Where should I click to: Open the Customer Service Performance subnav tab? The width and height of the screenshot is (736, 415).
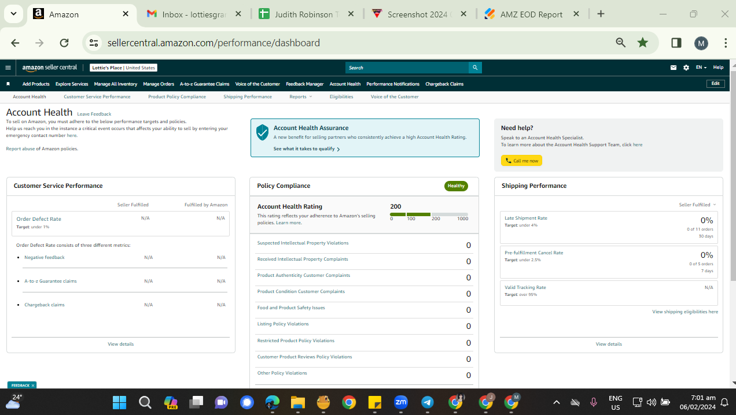click(x=97, y=97)
